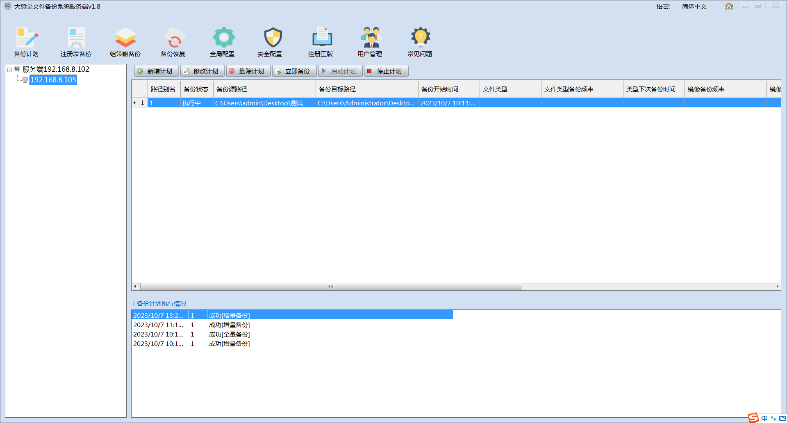Viewport: 787px width, 423px height.
Task: Open the 简体中文 language selector
Action: [694, 7]
